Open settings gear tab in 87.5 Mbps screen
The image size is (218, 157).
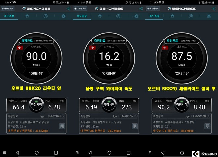click(x=209, y=16)
